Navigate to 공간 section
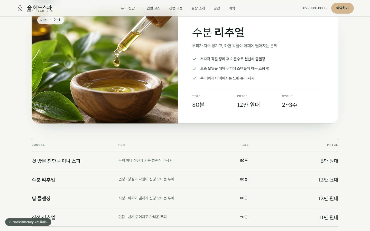 click(217, 8)
